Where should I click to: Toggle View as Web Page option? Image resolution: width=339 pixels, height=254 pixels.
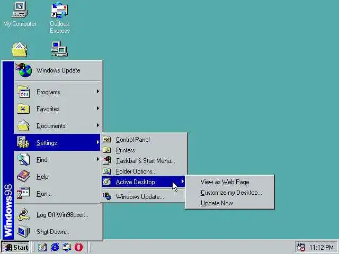pos(230,182)
